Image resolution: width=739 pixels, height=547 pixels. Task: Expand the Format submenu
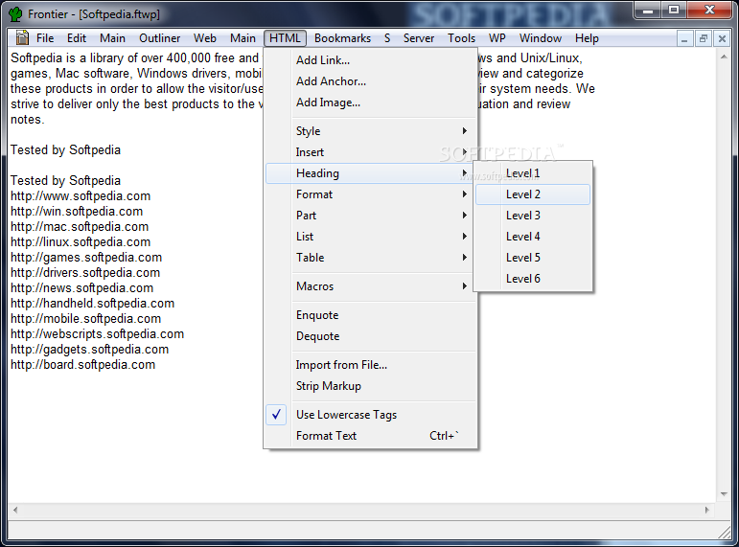[371, 194]
